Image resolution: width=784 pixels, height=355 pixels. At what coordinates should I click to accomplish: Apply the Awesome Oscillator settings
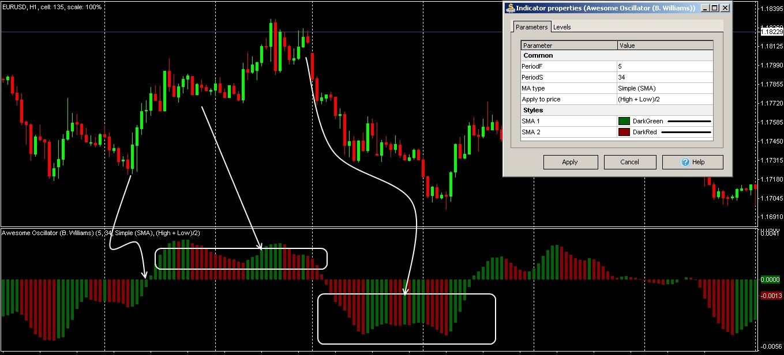[x=570, y=162]
